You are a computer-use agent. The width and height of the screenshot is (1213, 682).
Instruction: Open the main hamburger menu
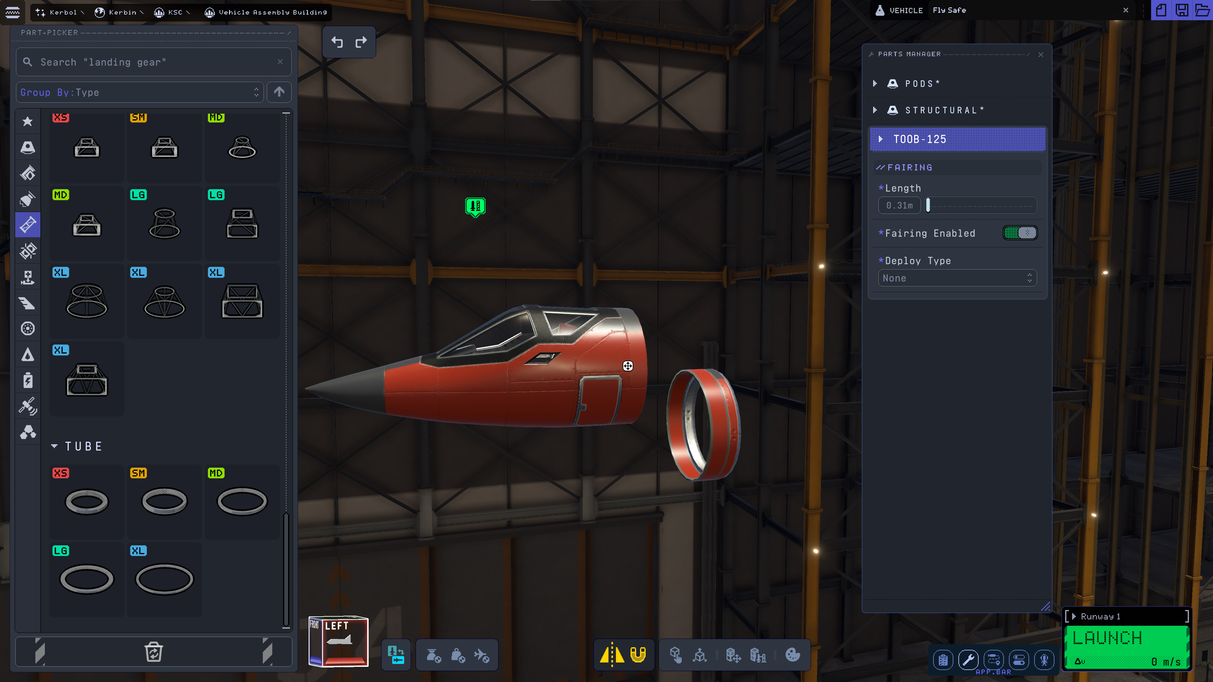[13, 12]
